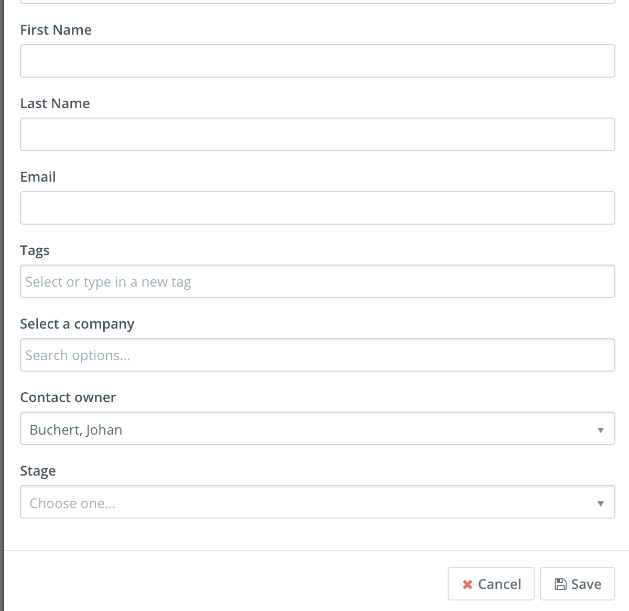Image resolution: width=629 pixels, height=611 pixels.
Task: Click the Save button label
Action: [x=586, y=584]
